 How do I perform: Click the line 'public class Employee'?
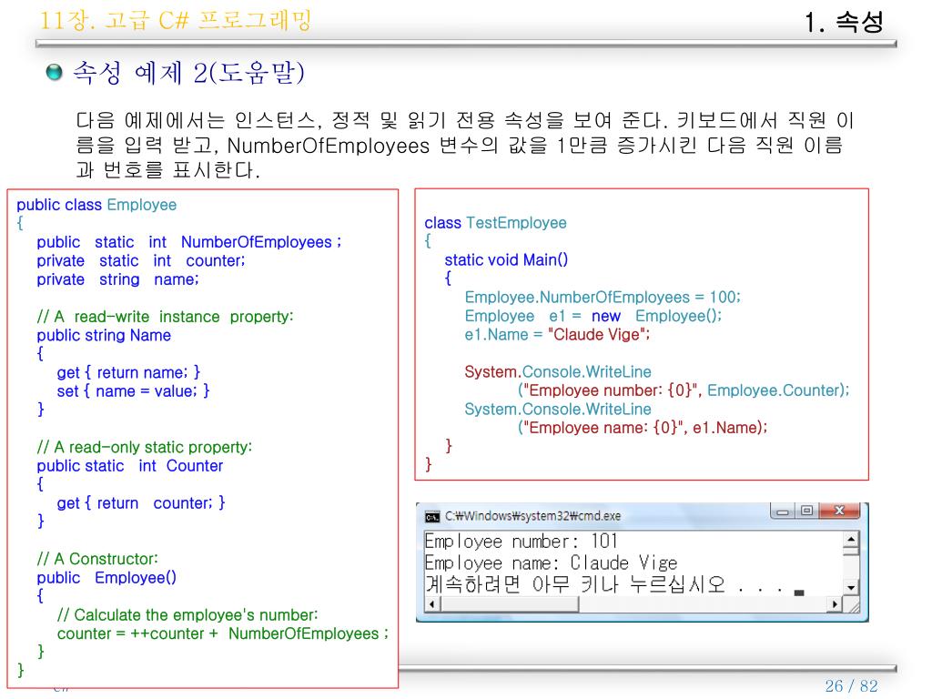click(96, 205)
